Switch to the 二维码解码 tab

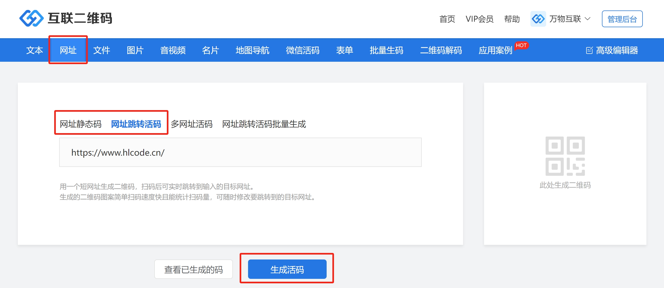pyautogui.click(x=441, y=50)
